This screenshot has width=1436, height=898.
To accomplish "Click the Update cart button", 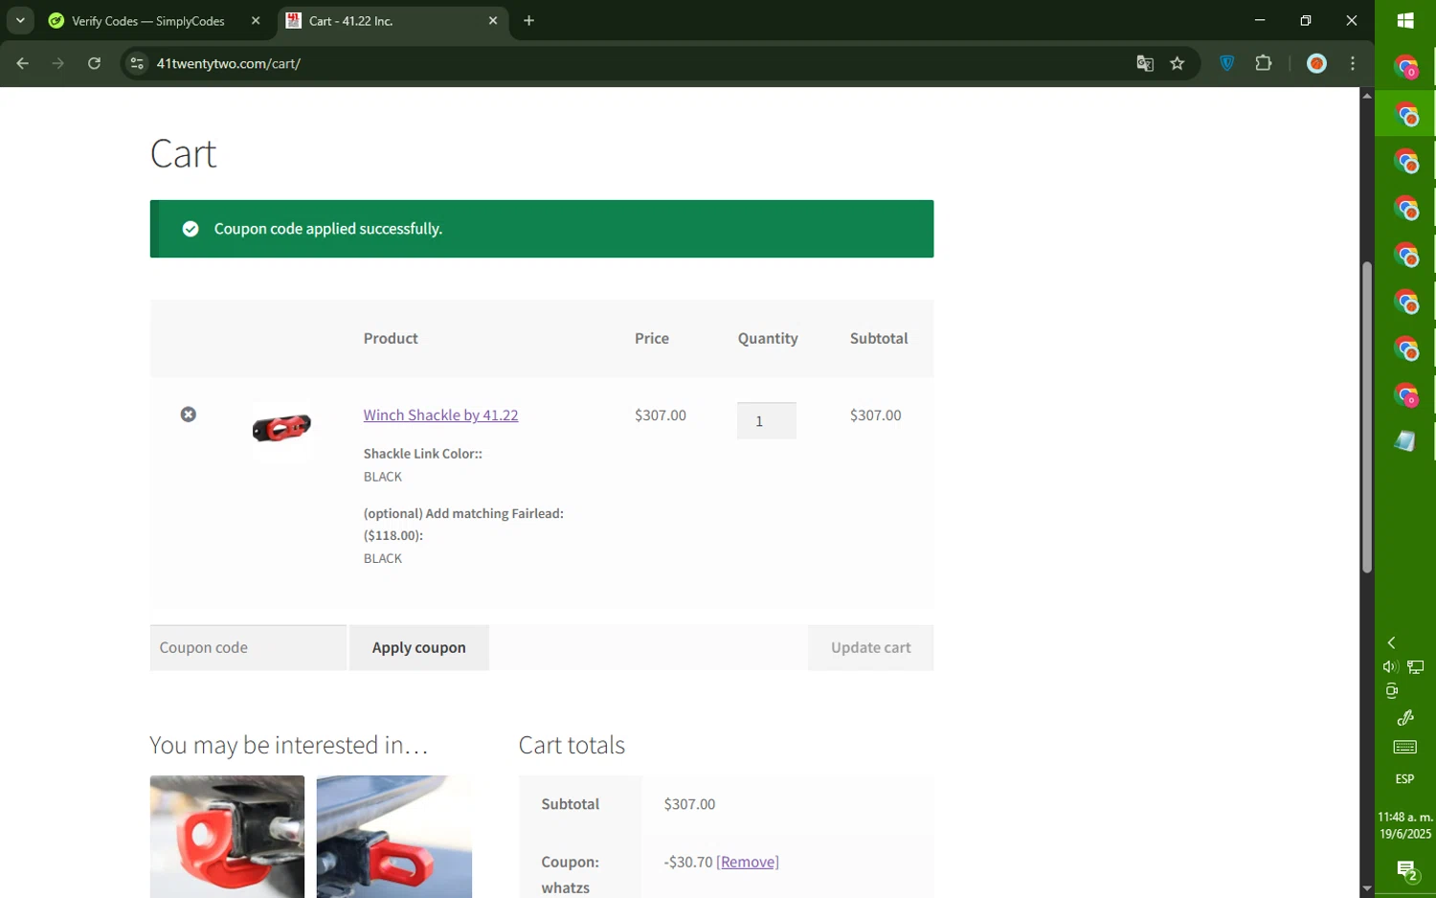I will tap(870, 648).
